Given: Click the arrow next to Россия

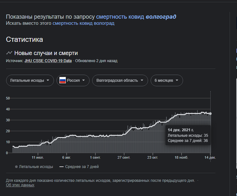Looking at the screenshot, I should [83, 80].
